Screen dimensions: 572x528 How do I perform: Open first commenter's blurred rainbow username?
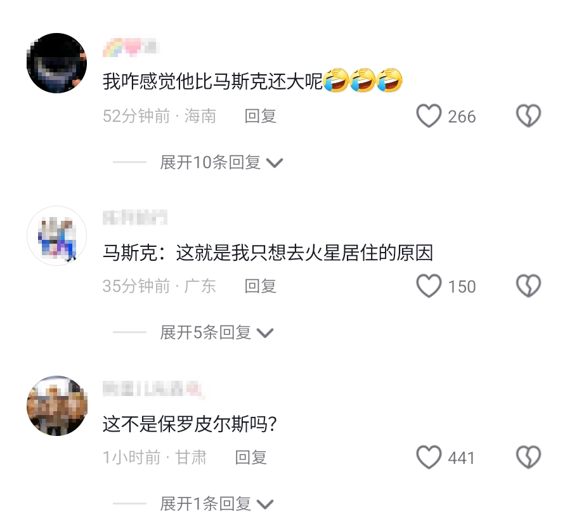(131, 48)
